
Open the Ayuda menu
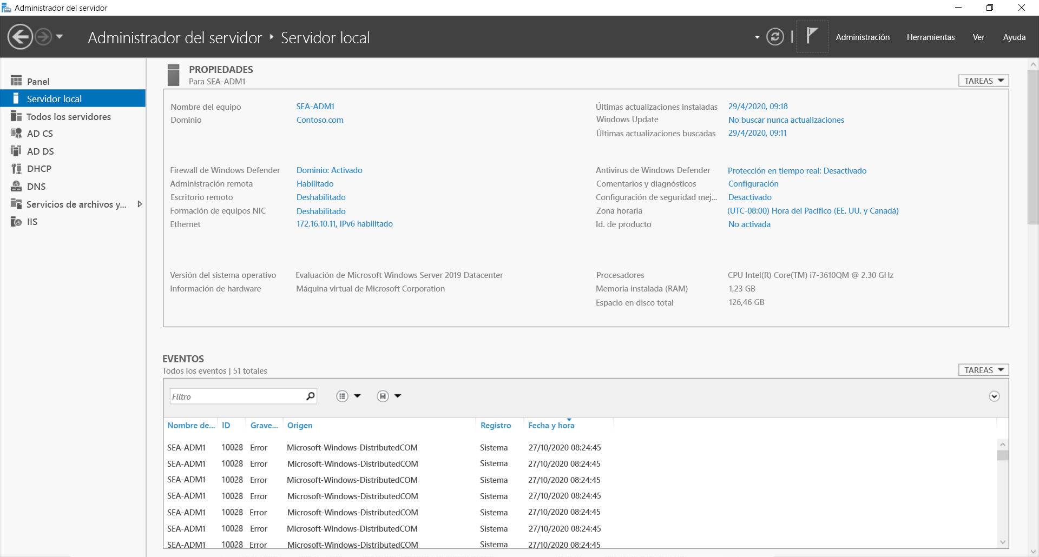(1014, 37)
